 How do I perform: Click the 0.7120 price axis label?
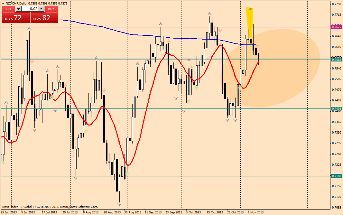(x=337, y=197)
